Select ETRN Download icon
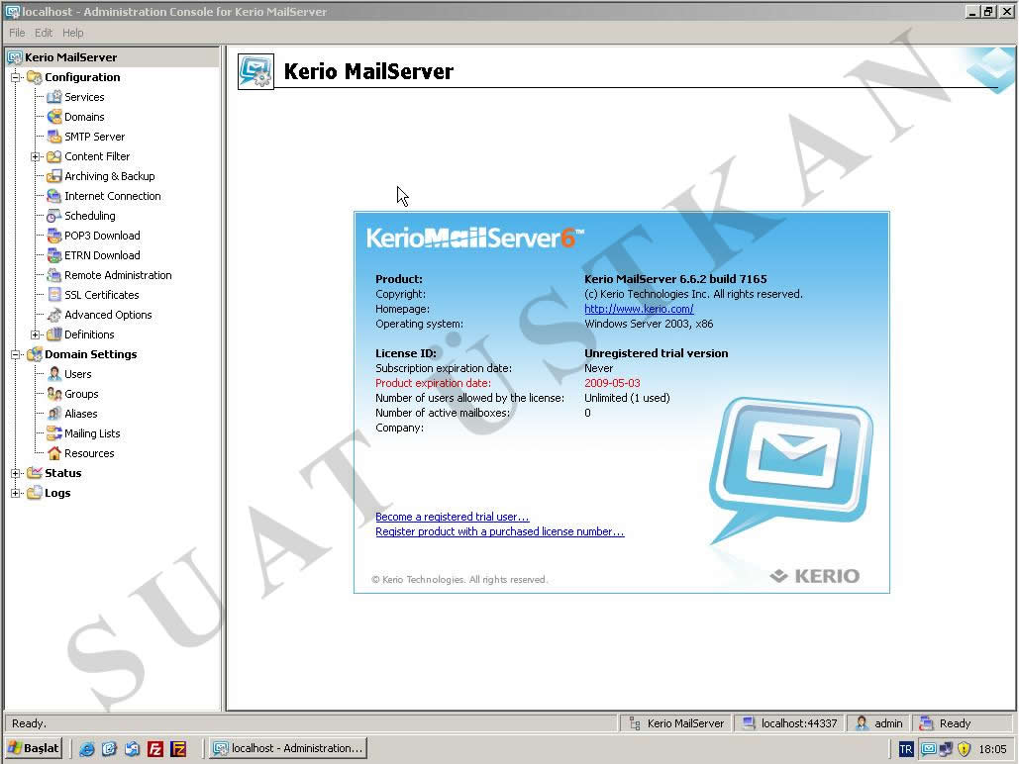The height and width of the screenshot is (764, 1019). click(x=53, y=255)
